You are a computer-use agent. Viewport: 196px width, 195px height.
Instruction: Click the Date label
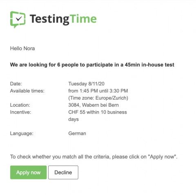(16, 84)
